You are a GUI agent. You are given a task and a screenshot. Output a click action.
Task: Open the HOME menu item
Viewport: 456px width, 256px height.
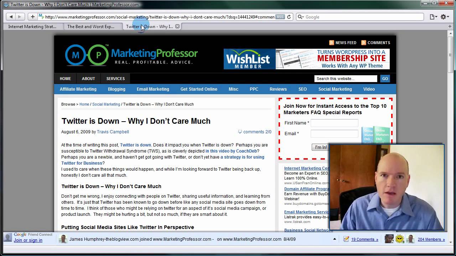(x=65, y=79)
